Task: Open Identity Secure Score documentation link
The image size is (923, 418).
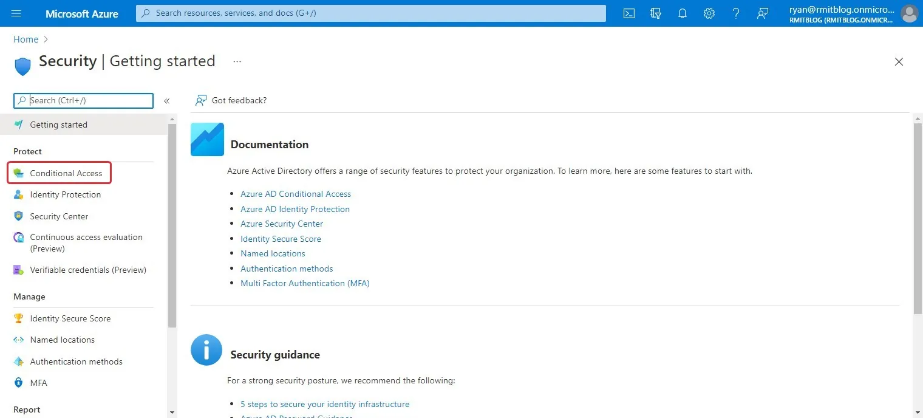Action: (281, 239)
